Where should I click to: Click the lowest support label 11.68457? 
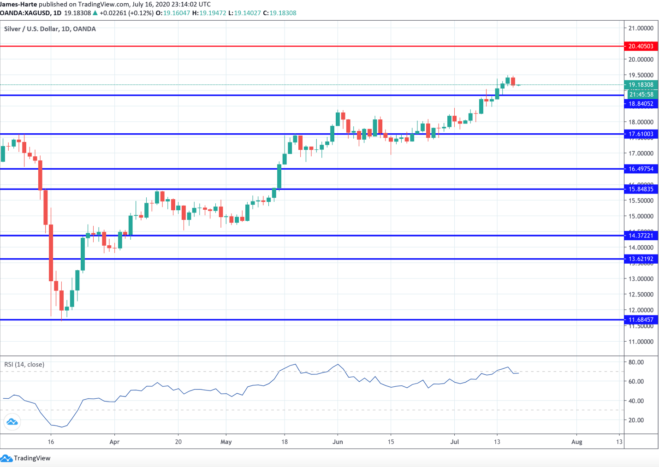click(641, 319)
